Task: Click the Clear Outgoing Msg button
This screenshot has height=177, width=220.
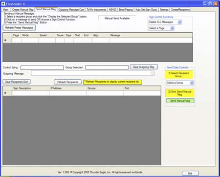Action: (x=144, y=67)
